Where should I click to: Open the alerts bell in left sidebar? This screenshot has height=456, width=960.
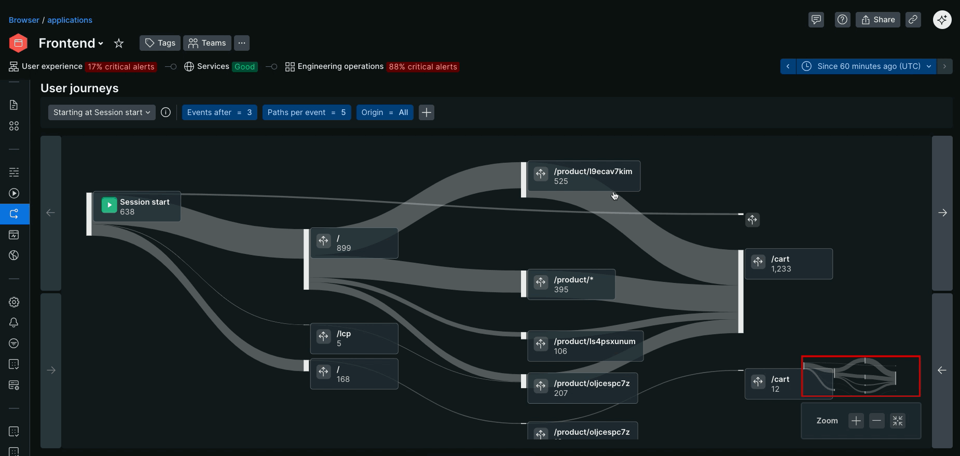click(x=14, y=323)
